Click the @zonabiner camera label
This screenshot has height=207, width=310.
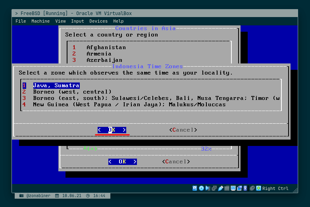35,196
